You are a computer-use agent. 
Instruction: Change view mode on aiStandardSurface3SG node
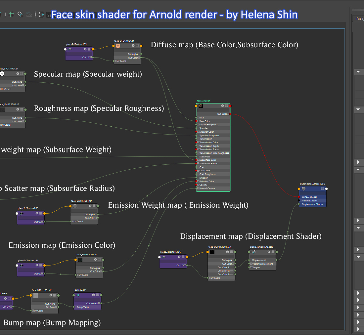coord(322,189)
